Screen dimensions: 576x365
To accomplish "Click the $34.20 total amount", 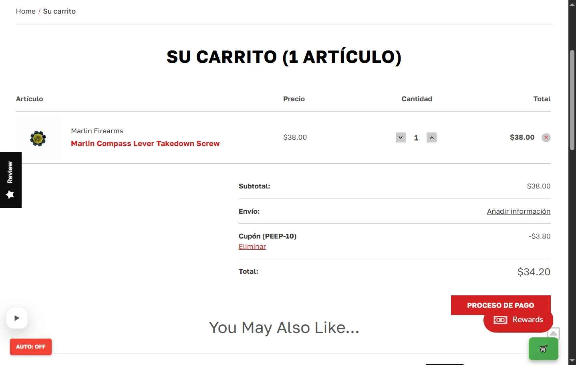I will tap(534, 272).
